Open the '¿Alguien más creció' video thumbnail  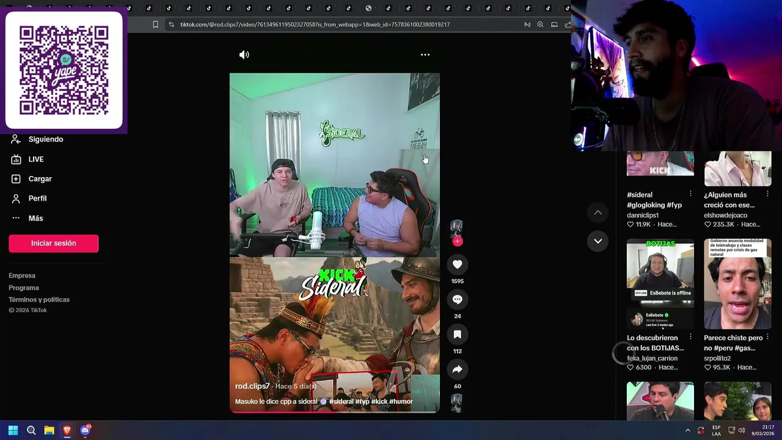(737, 169)
